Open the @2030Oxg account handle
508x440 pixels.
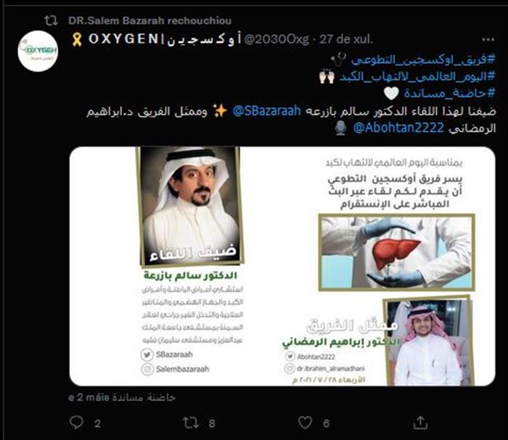click(x=276, y=39)
